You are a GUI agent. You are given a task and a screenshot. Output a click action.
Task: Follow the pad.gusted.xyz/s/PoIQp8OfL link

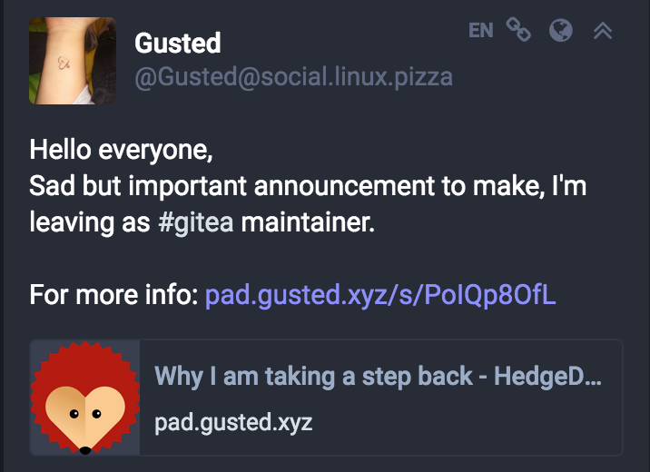pos(380,295)
